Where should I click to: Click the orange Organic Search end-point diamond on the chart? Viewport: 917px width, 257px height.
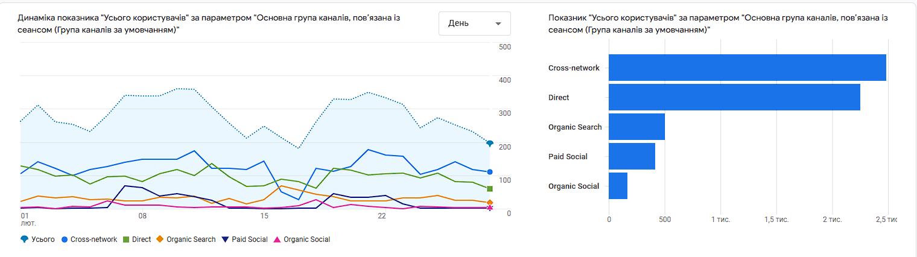point(490,203)
